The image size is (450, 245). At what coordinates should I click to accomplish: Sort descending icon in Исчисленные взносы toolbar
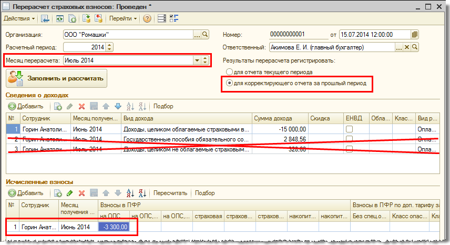coord(142,193)
